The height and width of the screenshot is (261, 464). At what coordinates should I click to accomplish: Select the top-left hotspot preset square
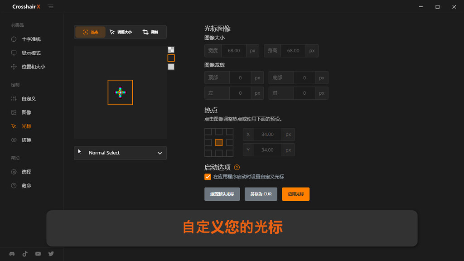point(208,132)
